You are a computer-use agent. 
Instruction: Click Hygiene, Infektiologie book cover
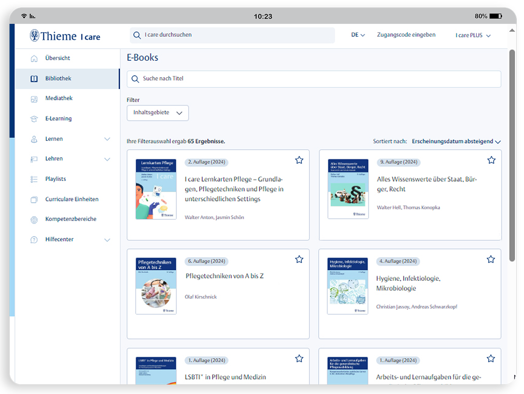click(x=348, y=286)
